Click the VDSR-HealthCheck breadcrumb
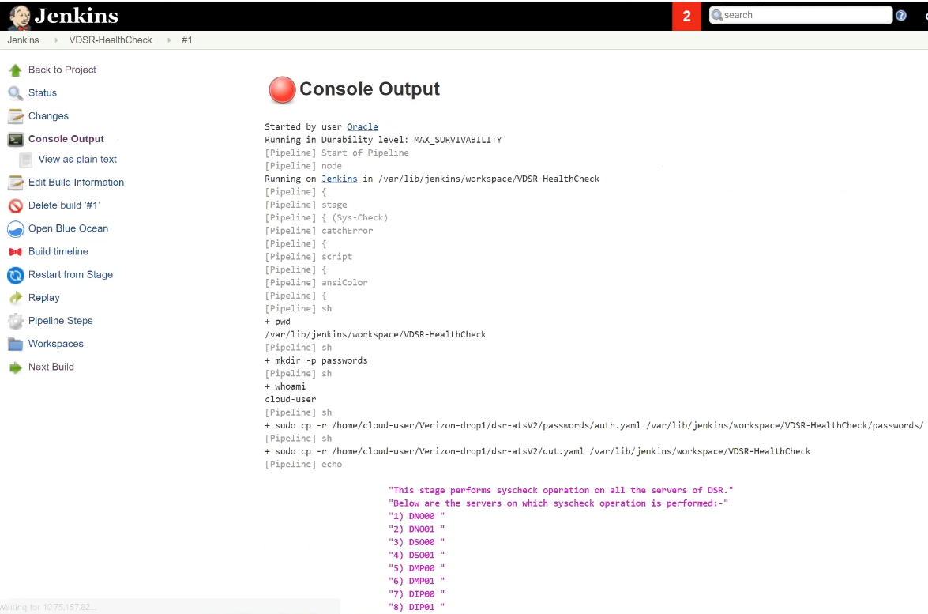928x614 pixels. (111, 40)
